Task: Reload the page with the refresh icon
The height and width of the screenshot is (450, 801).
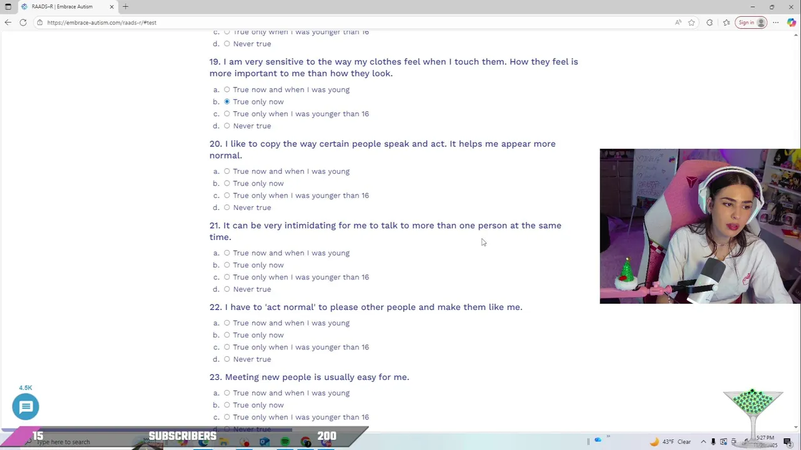Action: click(x=23, y=22)
